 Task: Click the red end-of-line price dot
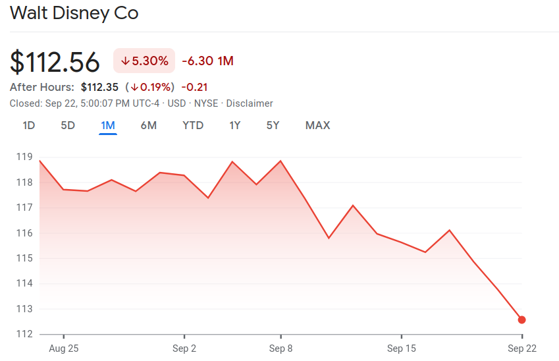tap(522, 319)
